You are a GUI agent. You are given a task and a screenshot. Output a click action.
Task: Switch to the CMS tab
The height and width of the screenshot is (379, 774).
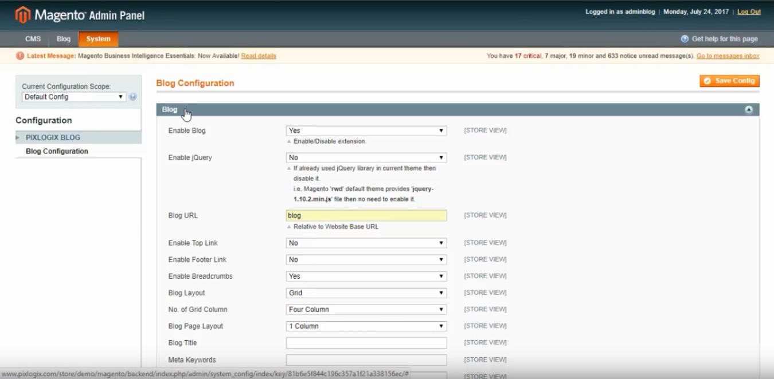32,39
